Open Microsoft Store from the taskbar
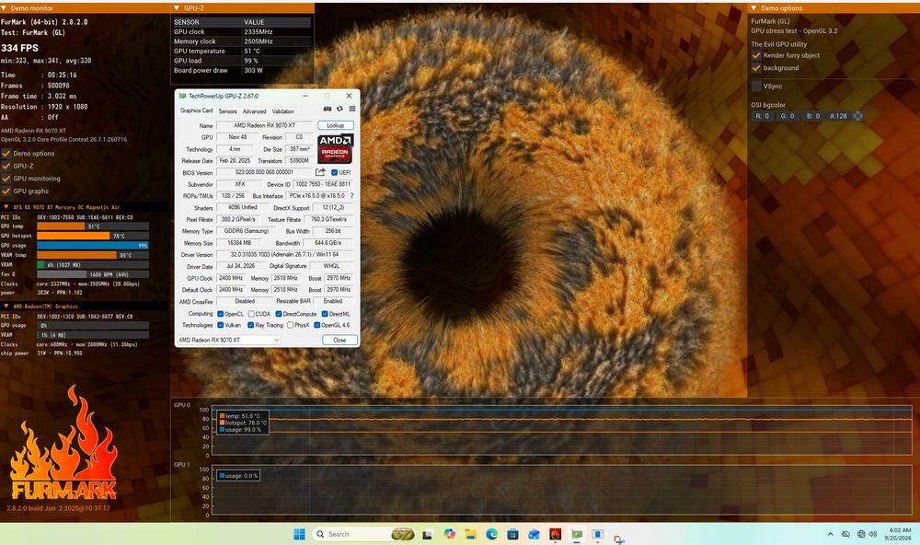 512,534
